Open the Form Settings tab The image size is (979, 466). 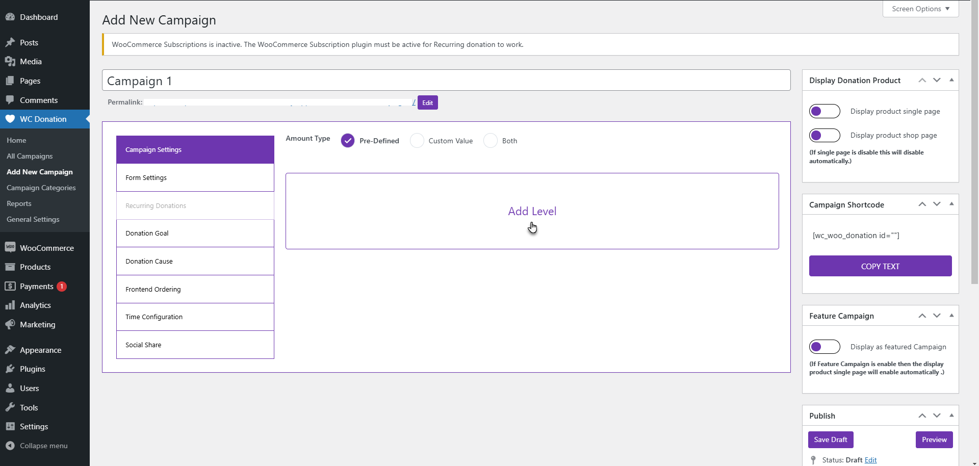pos(195,178)
